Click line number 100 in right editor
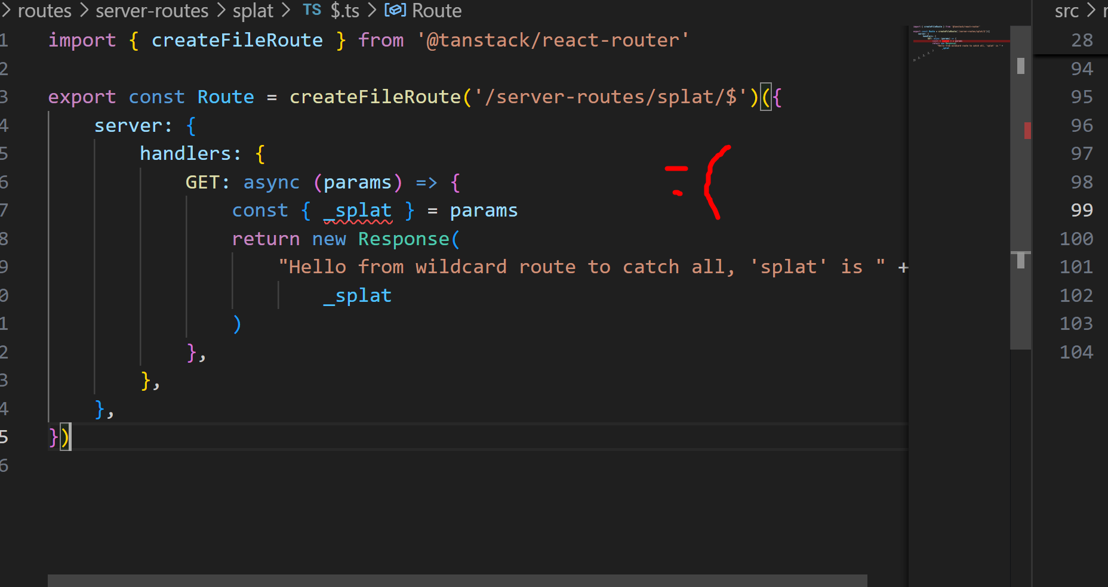Viewport: 1108px width, 587px height. pos(1076,239)
